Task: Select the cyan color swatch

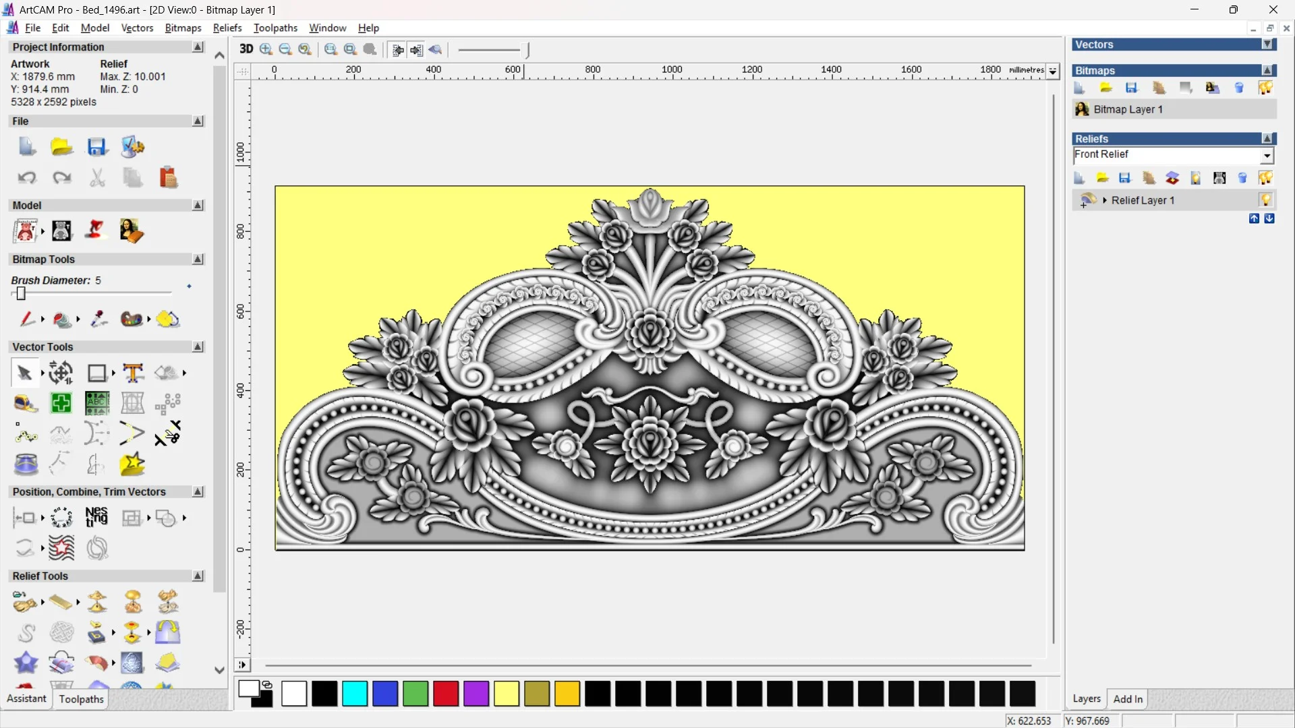Action: [x=355, y=694]
